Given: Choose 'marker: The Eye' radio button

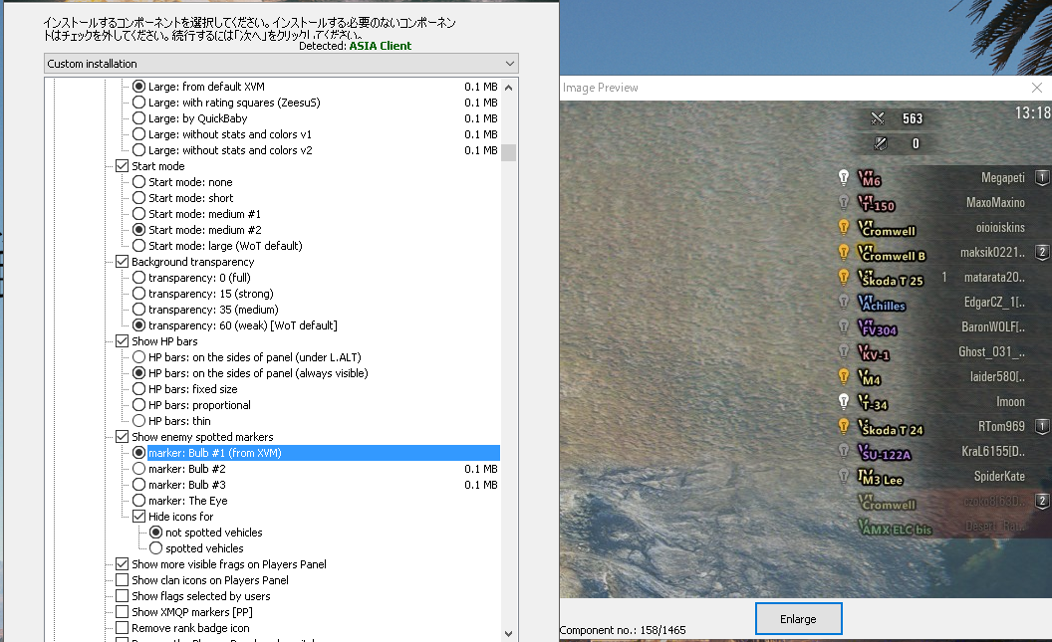Looking at the screenshot, I should (x=138, y=501).
